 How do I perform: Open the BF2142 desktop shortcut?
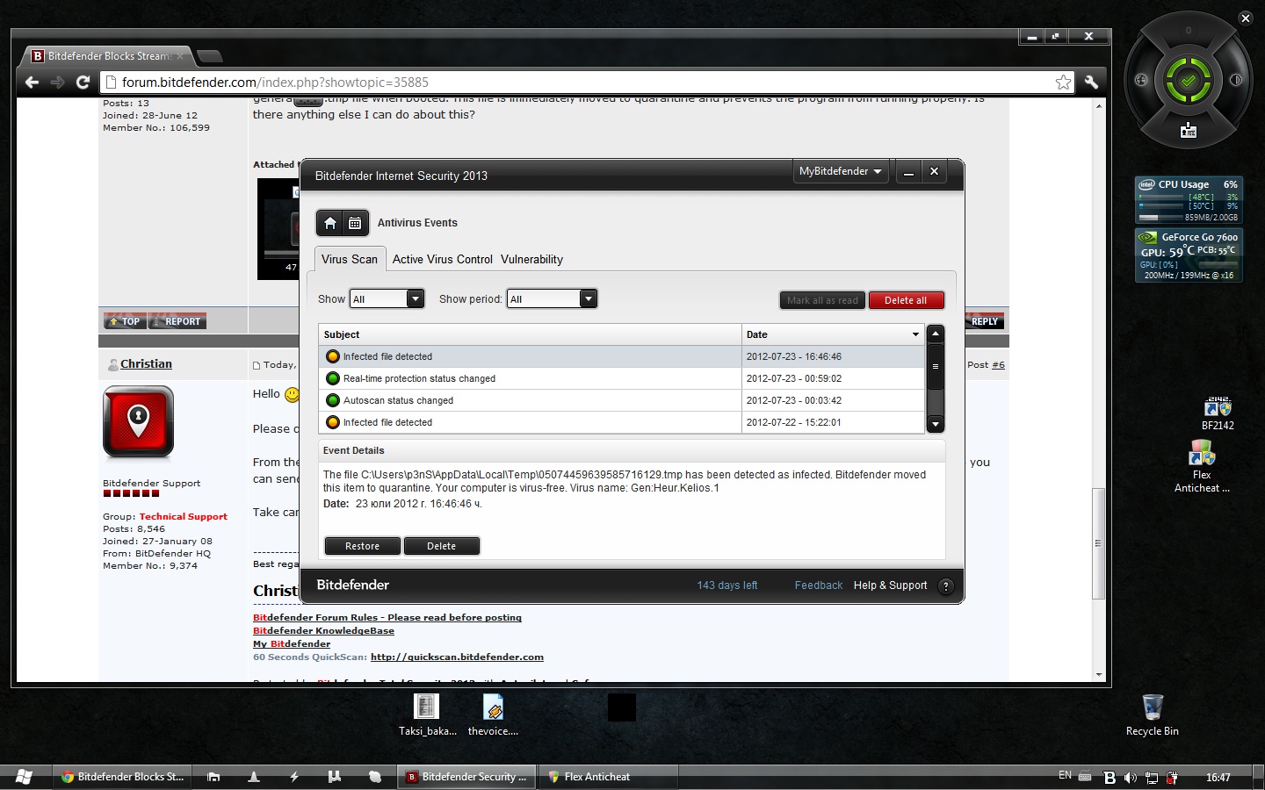[1218, 413]
